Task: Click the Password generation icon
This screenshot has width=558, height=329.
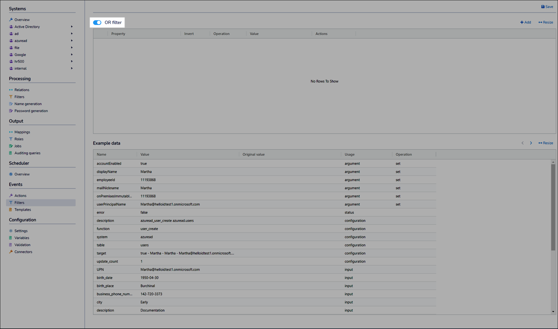Action: click(x=11, y=111)
